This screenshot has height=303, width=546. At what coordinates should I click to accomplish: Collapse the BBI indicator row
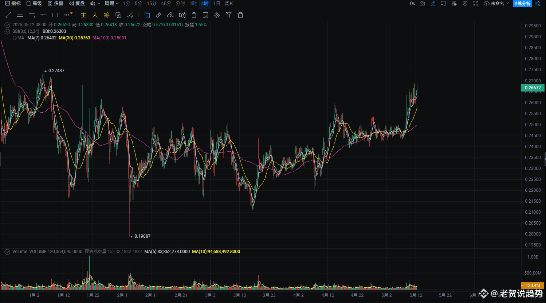7,31
